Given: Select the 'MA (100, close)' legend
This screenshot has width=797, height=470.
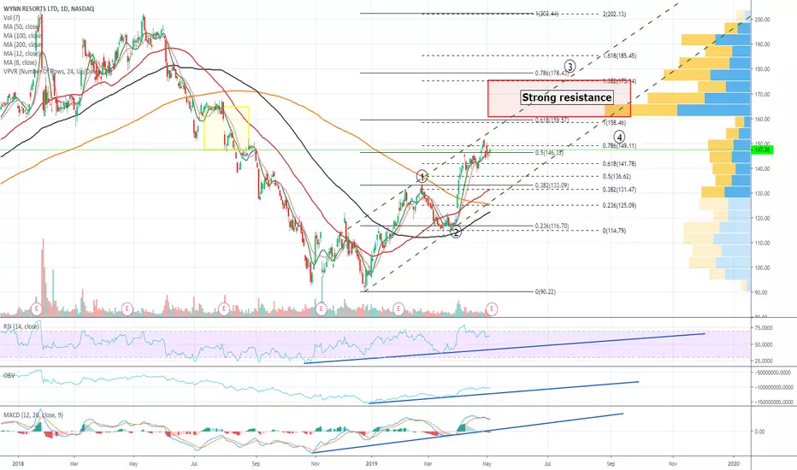Looking at the screenshot, I should (x=22, y=36).
